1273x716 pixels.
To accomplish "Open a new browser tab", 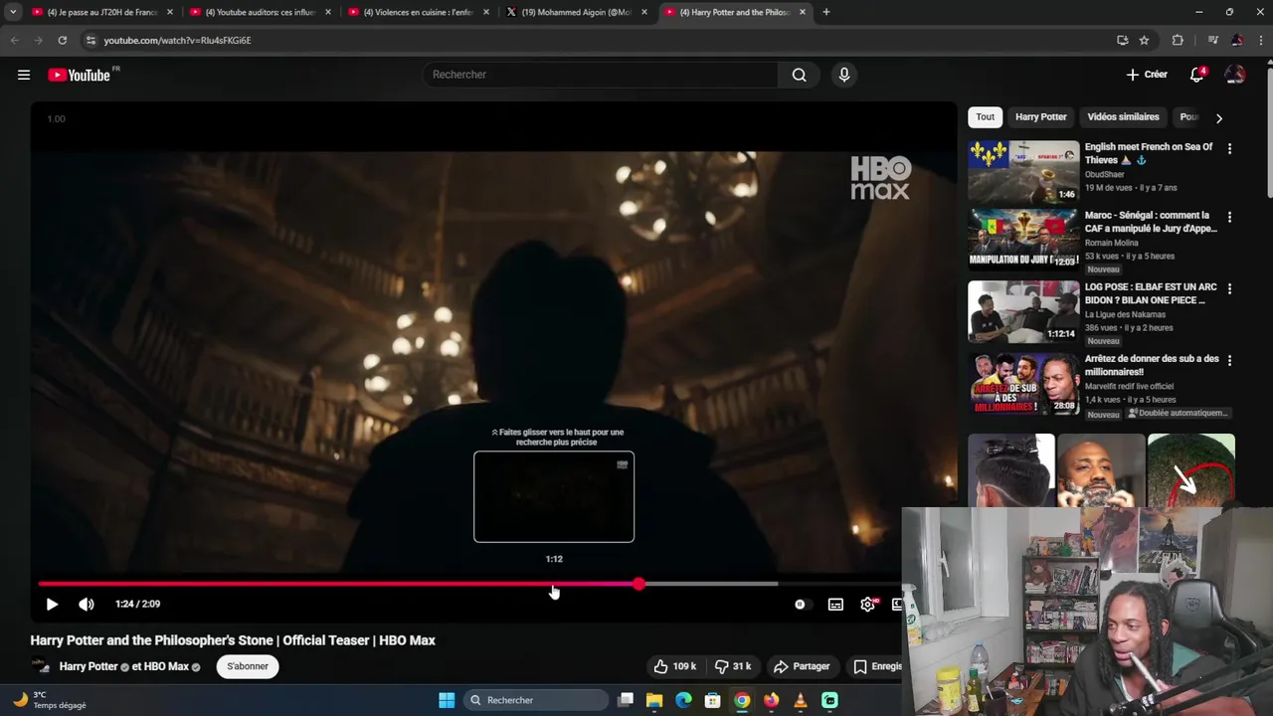I will click(x=826, y=12).
